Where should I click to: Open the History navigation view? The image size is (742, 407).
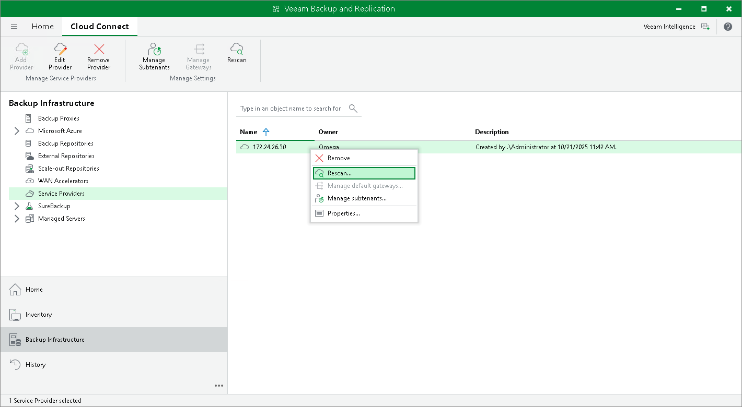(114, 365)
